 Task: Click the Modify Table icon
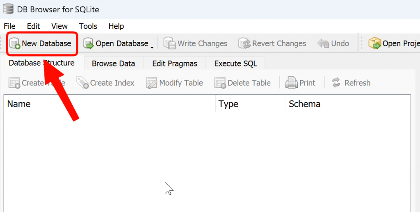(x=151, y=83)
